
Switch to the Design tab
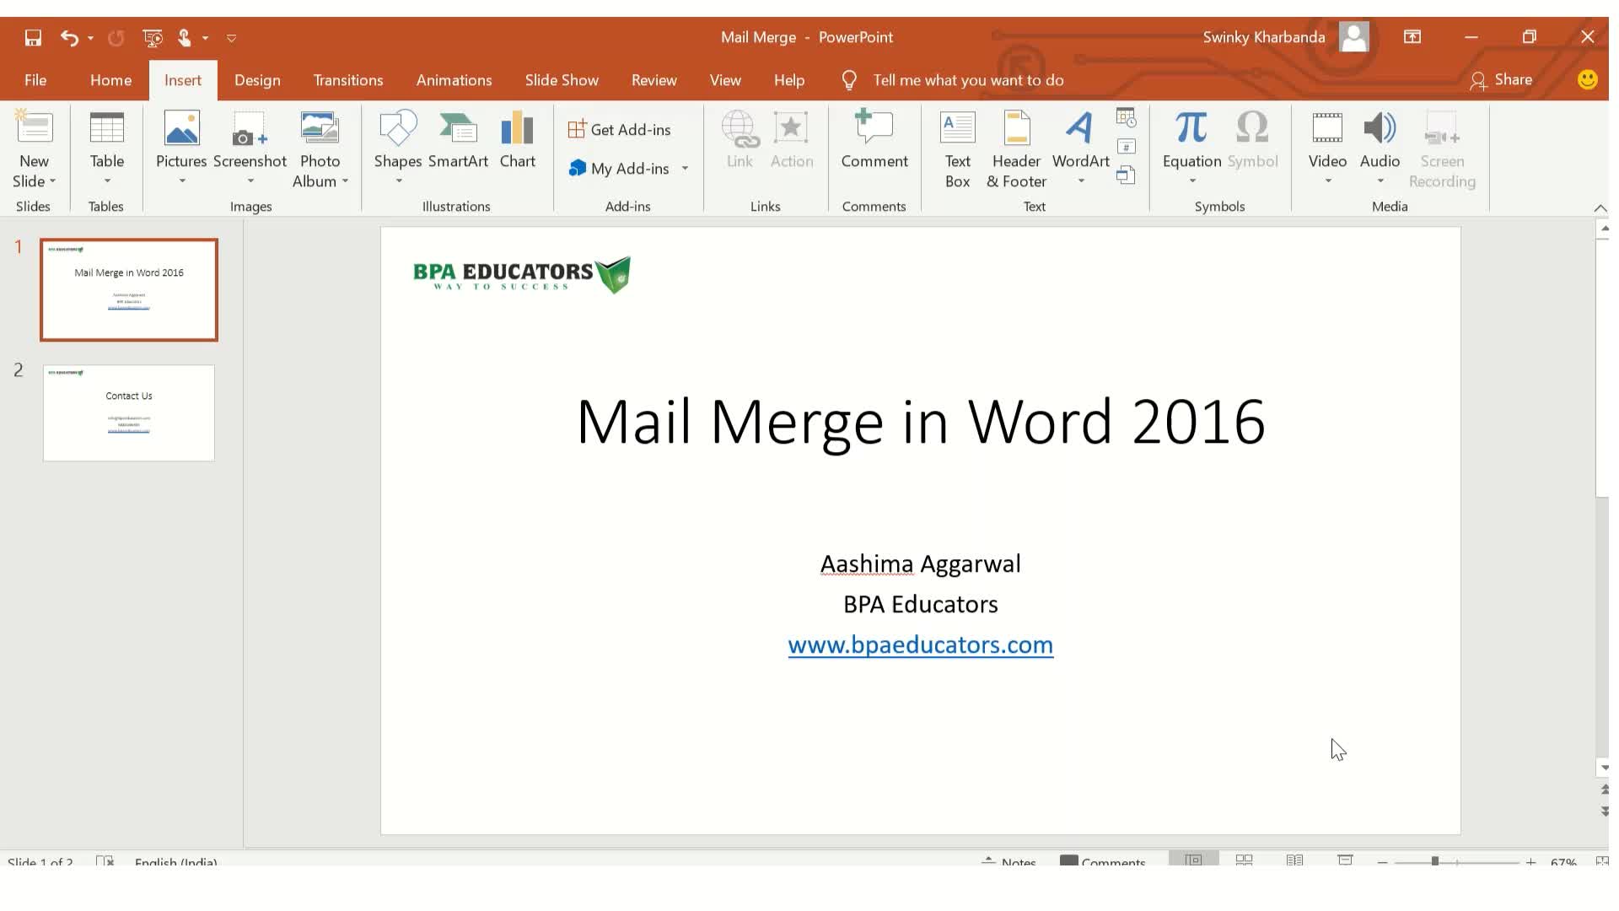[257, 80]
